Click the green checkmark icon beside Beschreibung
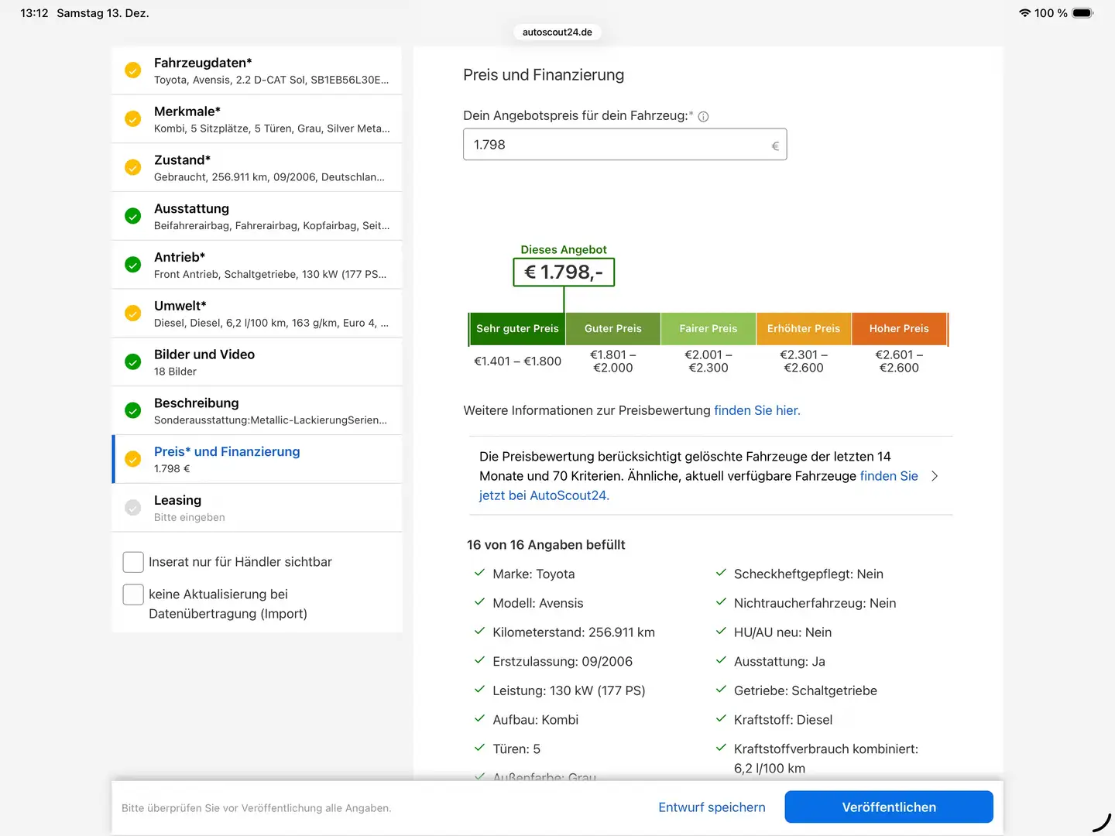Viewport: 1115px width, 836px height. pos(133,410)
